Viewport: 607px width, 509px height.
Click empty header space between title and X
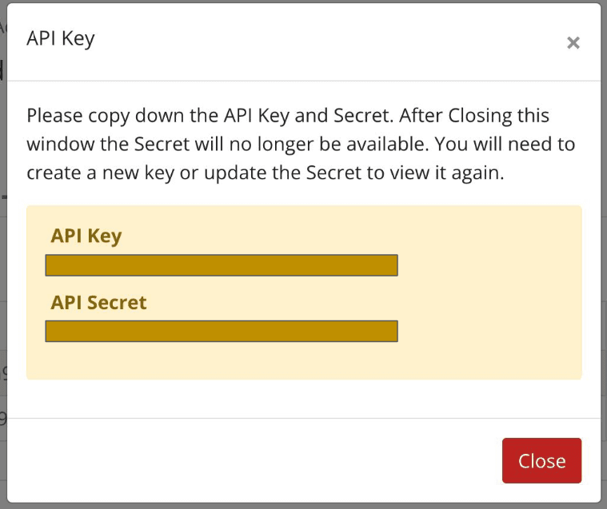coord(320,42)
